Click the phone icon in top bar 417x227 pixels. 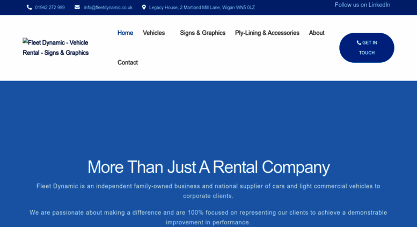point(30,8)
